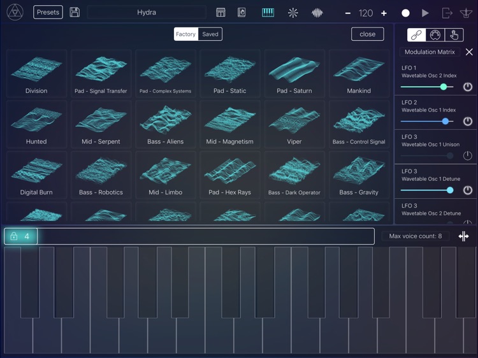The width and height of the screenshot is (478, 358).
Task: Open the preset store icon
Action: [221, 13]
